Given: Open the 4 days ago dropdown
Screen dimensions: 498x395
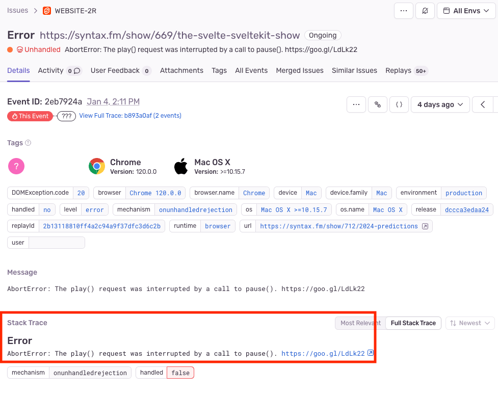Looking at the screenshot, I should click(x=440, y=104).
